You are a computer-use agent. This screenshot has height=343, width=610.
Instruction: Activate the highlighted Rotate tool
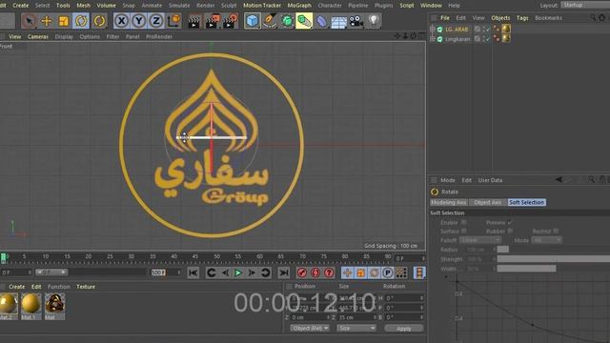coord(81,21)
